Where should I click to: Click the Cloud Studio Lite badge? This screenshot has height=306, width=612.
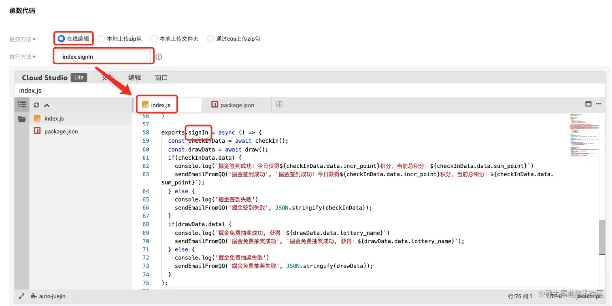(79, 78)
